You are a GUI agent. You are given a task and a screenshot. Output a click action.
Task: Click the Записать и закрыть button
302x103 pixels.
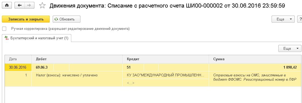pos(26,19)
